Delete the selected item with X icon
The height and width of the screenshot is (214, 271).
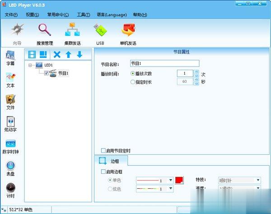click(x=57, y=55)
